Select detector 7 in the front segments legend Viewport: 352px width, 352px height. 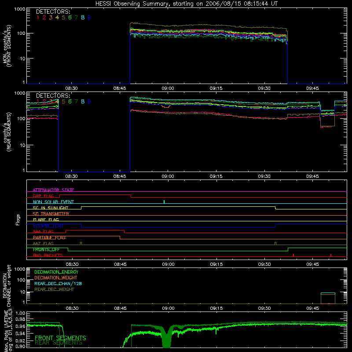[x=76, y=18]
